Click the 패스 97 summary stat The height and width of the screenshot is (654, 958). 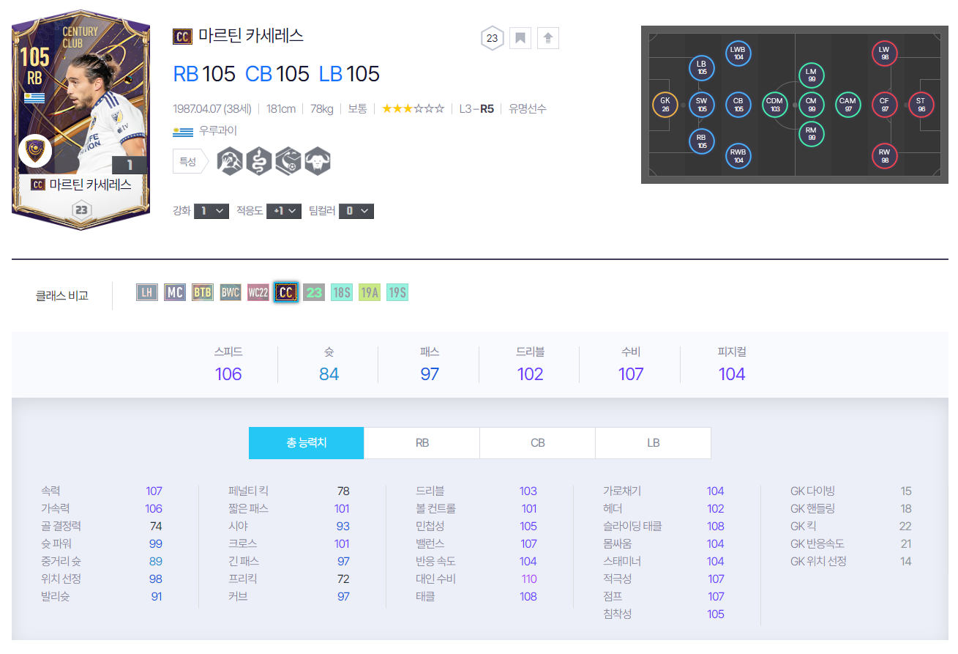(430, 365)
